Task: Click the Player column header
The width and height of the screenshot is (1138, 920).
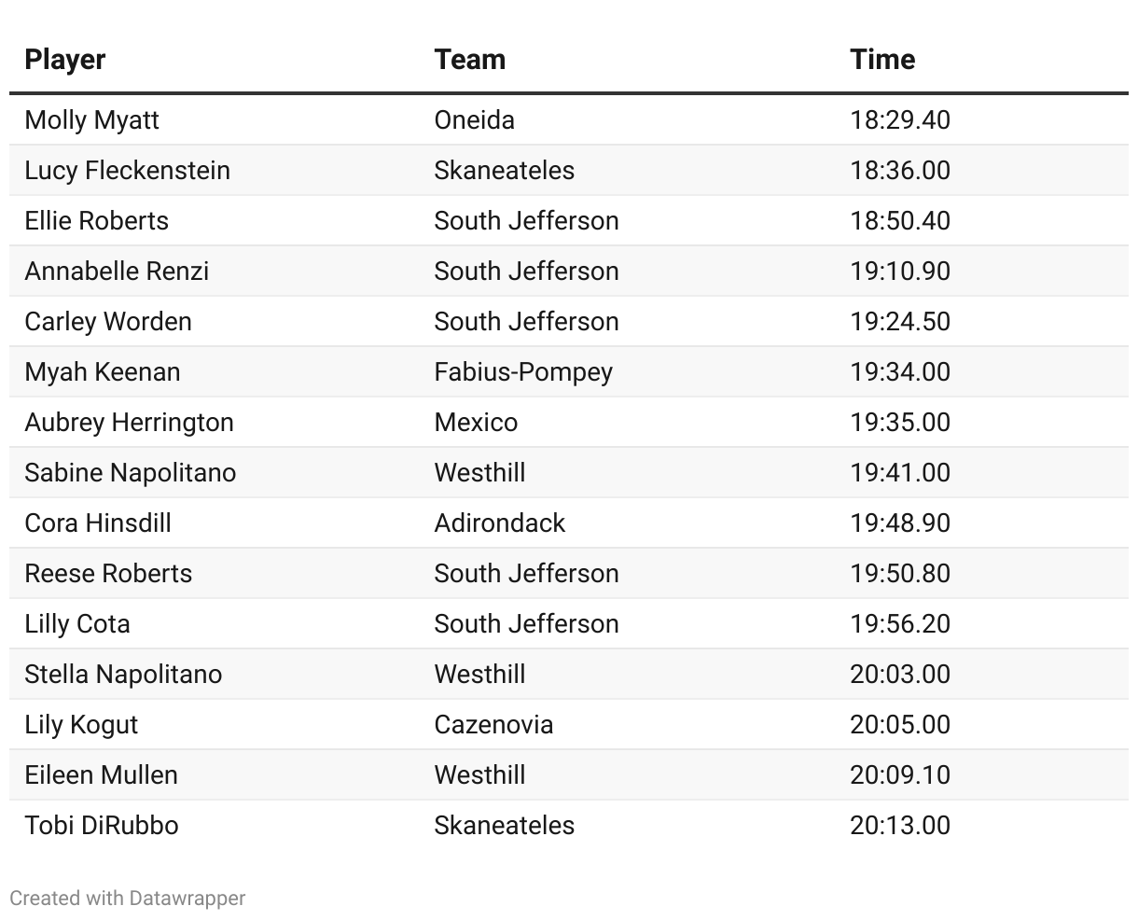Action: click(64, 60)
